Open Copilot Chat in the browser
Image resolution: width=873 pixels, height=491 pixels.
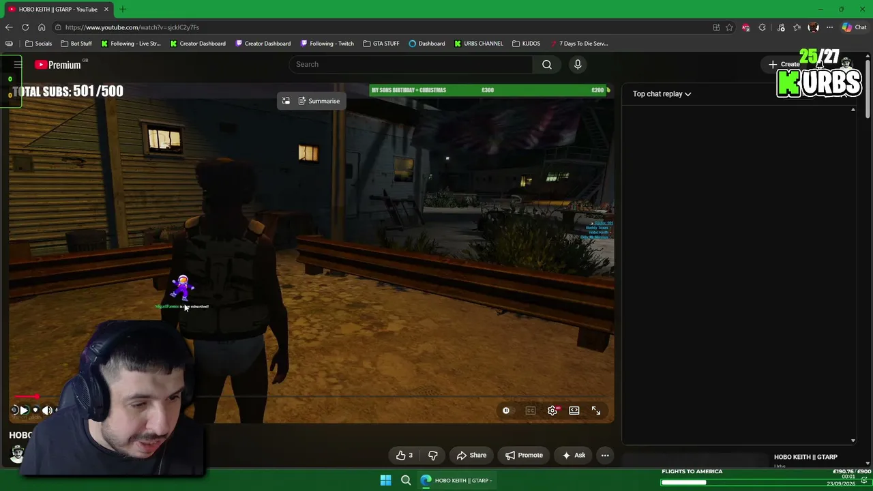[854, 27]
